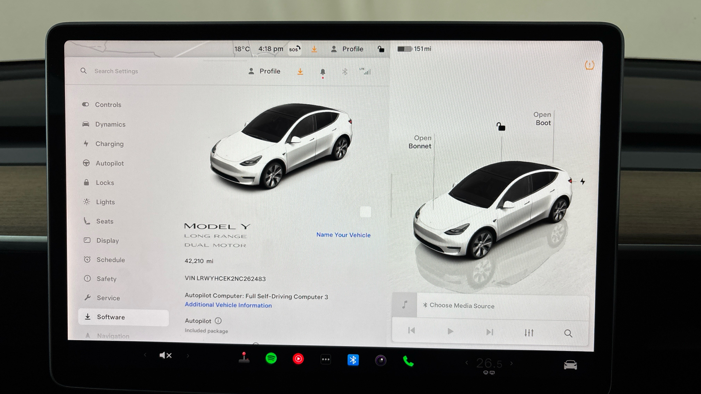Open Profile in the top status bar
This screenshot has width=701, height=394.
click(347, 49)
